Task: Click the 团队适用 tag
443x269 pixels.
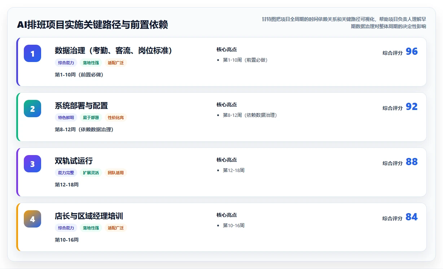Action: coord(116,173)
